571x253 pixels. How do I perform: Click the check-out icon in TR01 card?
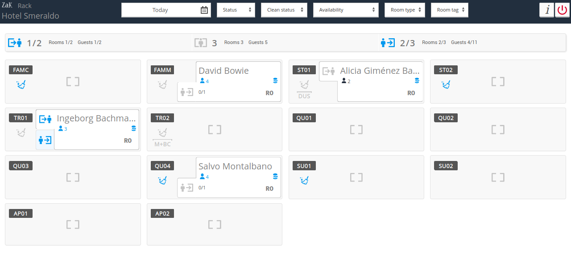coord(45,119)
